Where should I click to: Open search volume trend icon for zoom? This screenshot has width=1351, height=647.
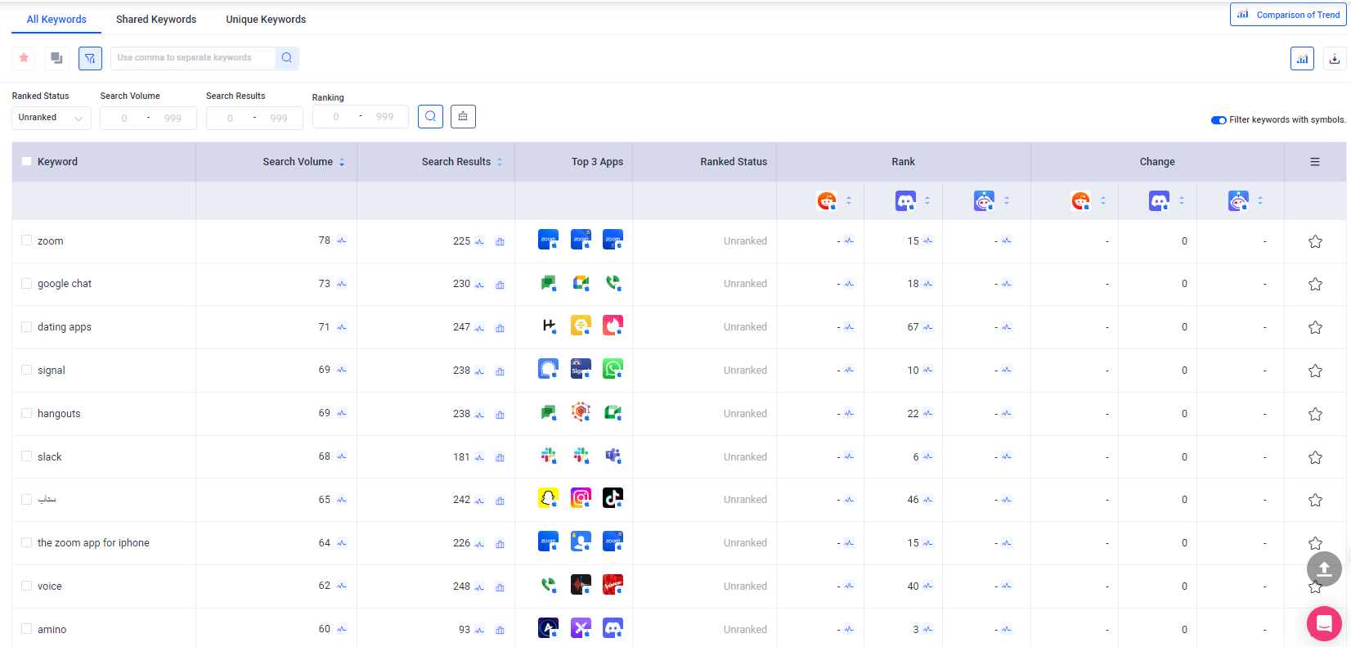pos(342,240)
